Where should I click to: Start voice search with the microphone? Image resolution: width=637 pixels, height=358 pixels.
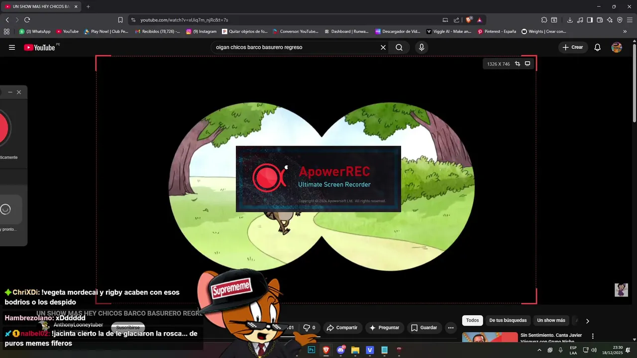point(422,47)
